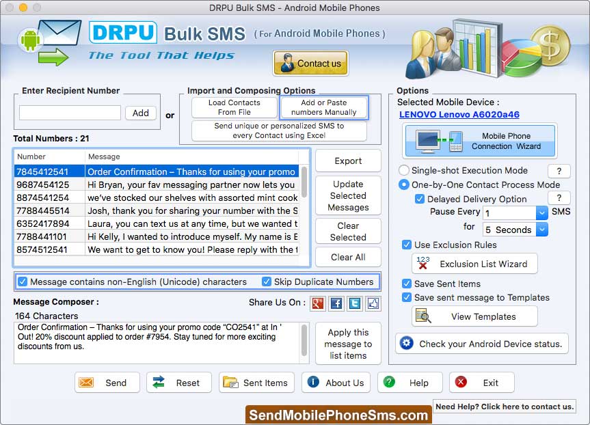Select One-by-One Contact Process Mode radio
The image size is (590, 425).
pos(404,184)
